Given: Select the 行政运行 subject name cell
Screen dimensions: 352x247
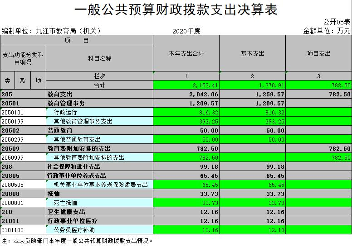Looking at the screenshot, I should tap(99, 112).
